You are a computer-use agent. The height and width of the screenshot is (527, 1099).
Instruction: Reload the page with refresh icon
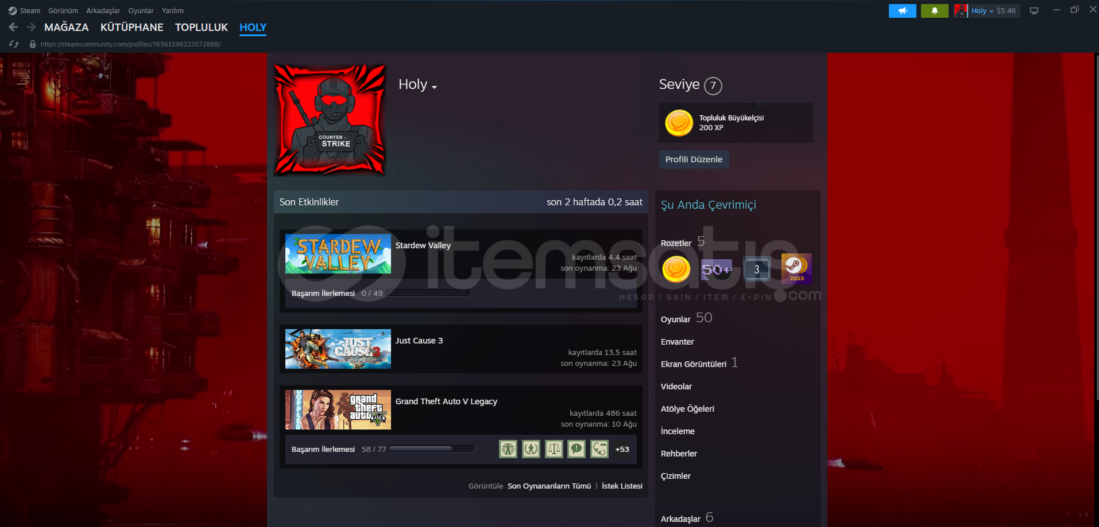(14, 44)
